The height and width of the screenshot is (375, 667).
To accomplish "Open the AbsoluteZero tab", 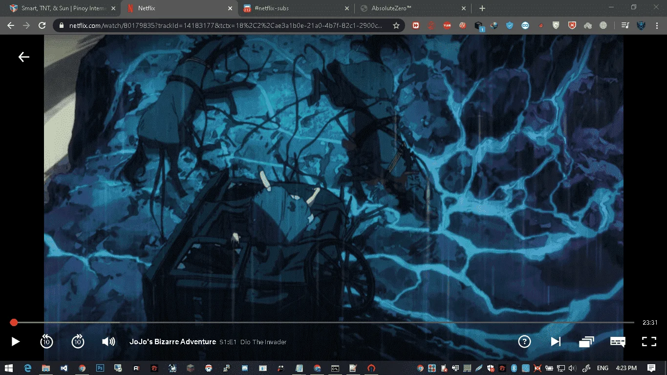I will [x=413, y=8].
